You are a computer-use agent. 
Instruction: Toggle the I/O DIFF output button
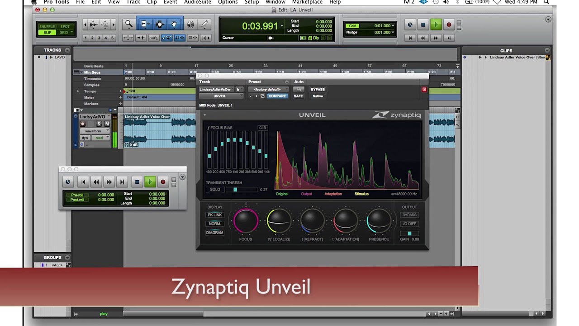pos(409,224)
